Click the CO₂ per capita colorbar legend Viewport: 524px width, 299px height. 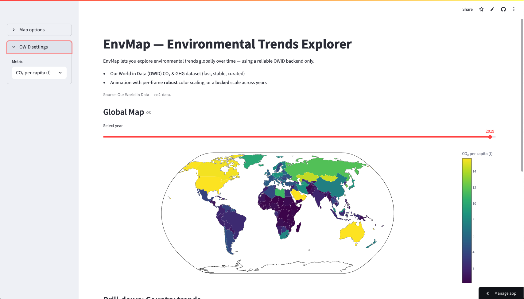click(467, 220)
